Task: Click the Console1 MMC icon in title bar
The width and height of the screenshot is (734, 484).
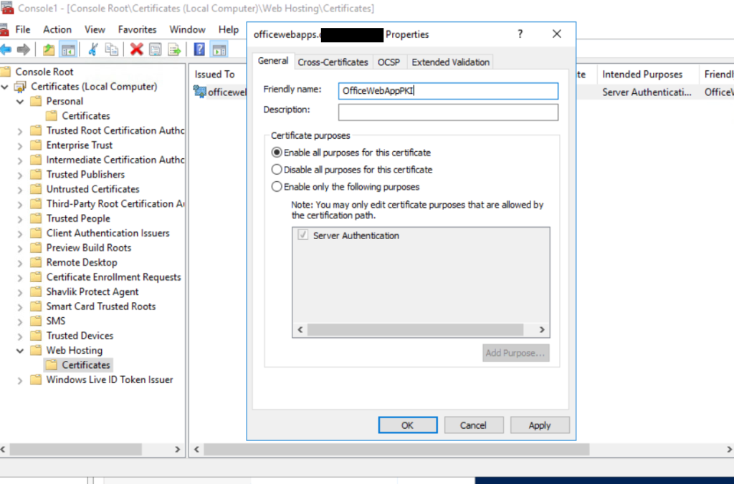Action: (x=7, y=8)
